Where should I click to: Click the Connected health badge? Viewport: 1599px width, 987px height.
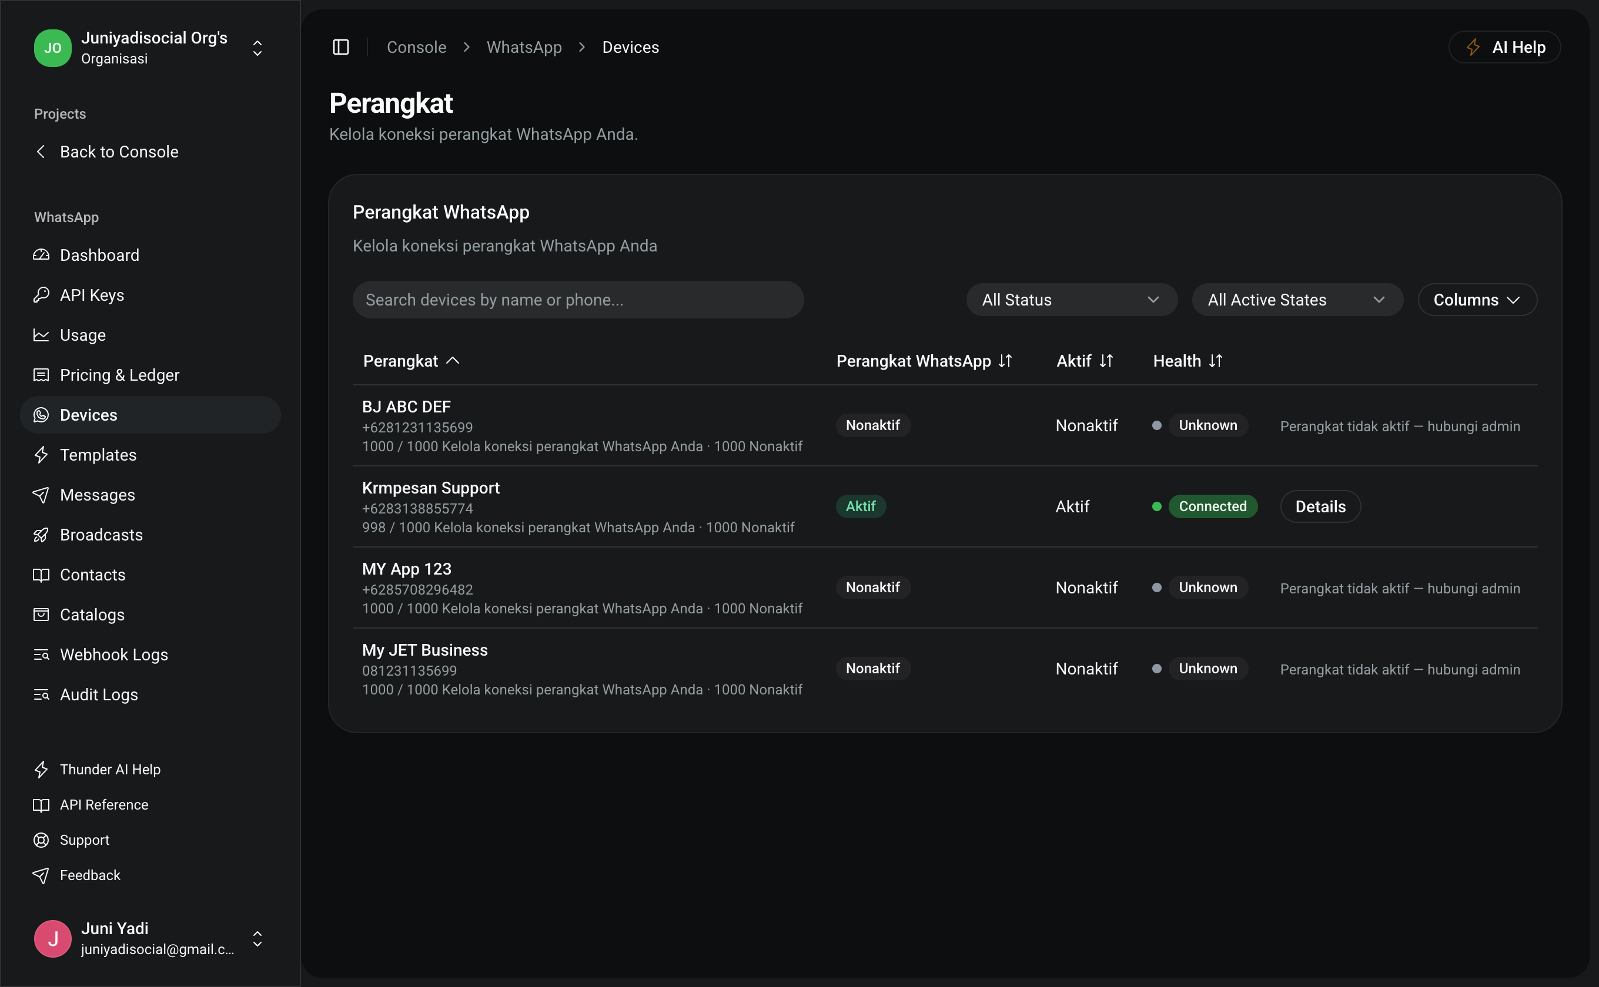tap(1212, 506)
